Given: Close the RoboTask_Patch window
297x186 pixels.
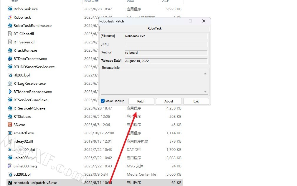Looking at the screenshot, I should (204, 21).
